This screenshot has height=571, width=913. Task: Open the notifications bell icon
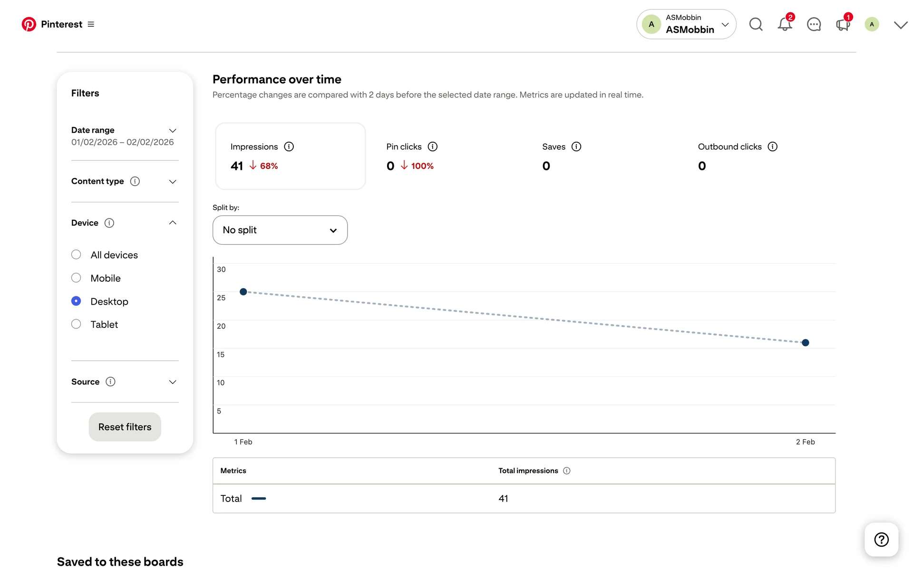coord(785,24)
